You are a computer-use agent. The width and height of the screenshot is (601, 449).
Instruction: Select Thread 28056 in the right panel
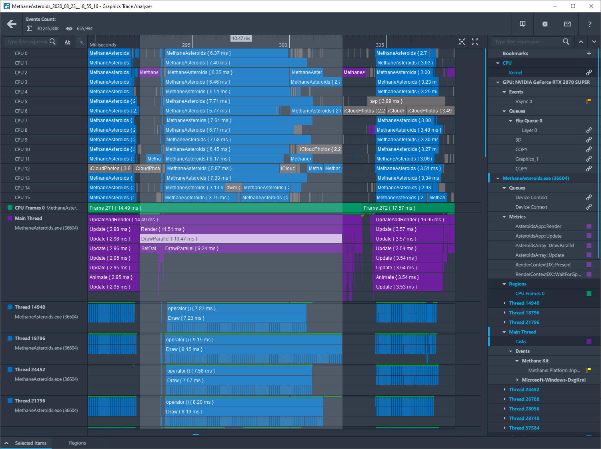click(524, 409)
